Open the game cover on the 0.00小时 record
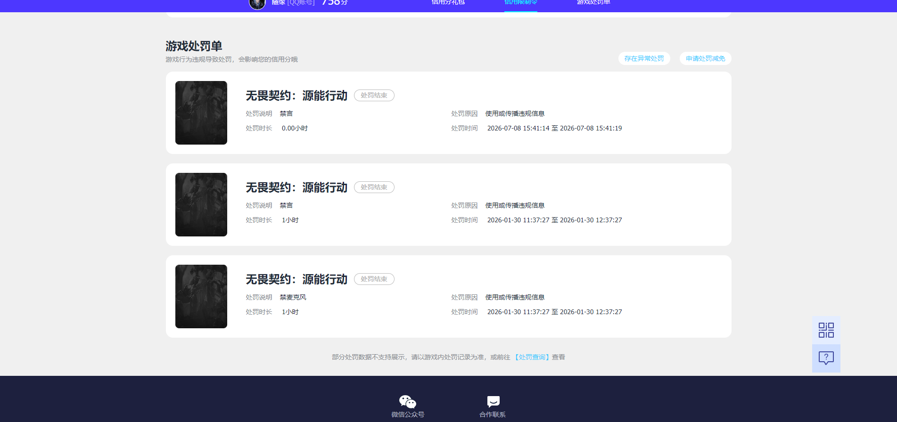This screenshot has width=897, height=422. pyautogui.click(x=201, y=113)
